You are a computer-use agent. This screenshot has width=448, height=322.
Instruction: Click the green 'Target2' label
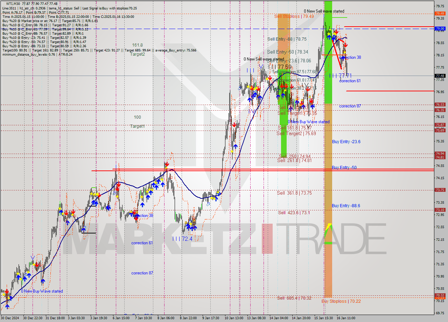(x=138, y=54)
